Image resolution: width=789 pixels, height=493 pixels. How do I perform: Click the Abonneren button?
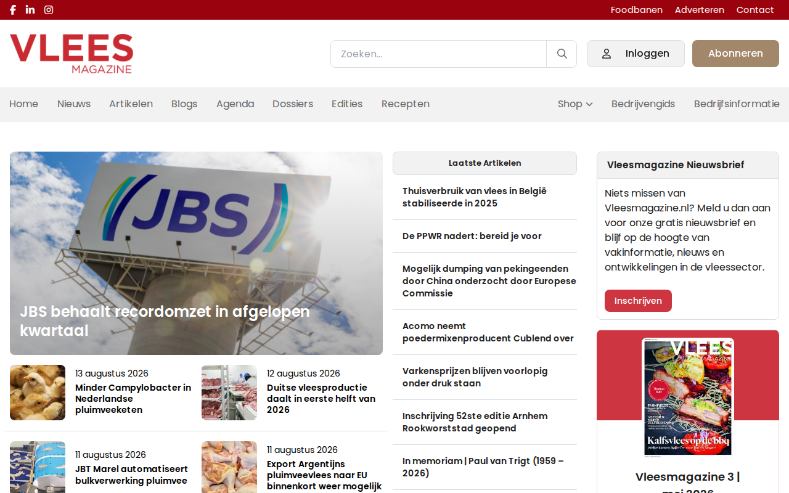point(735,54)
